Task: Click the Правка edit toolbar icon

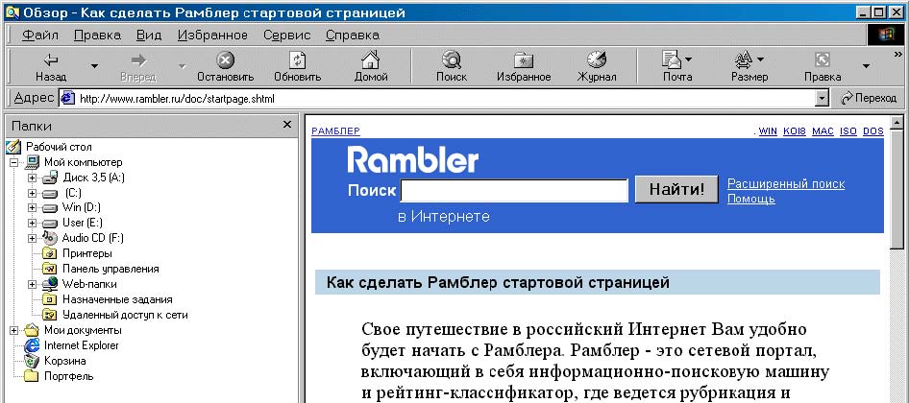Action: click(823, 59)
